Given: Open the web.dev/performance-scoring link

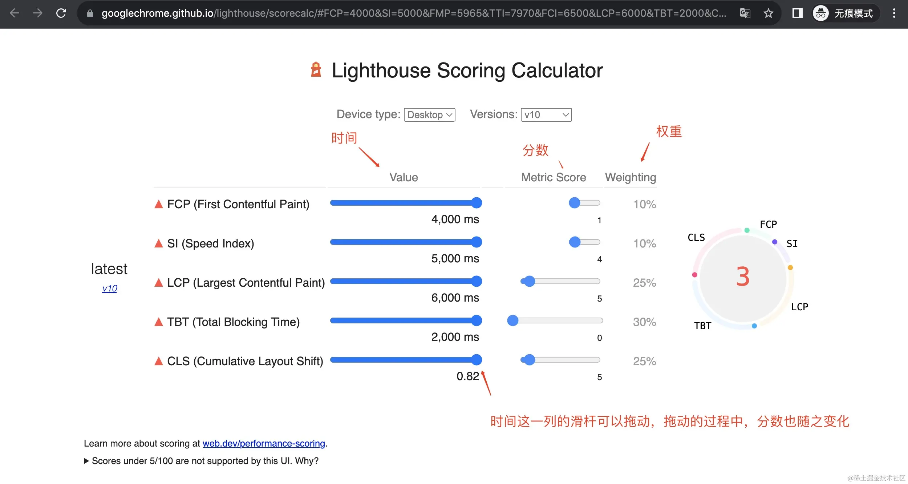Looking at the screenshot, I should pos(264,443).
